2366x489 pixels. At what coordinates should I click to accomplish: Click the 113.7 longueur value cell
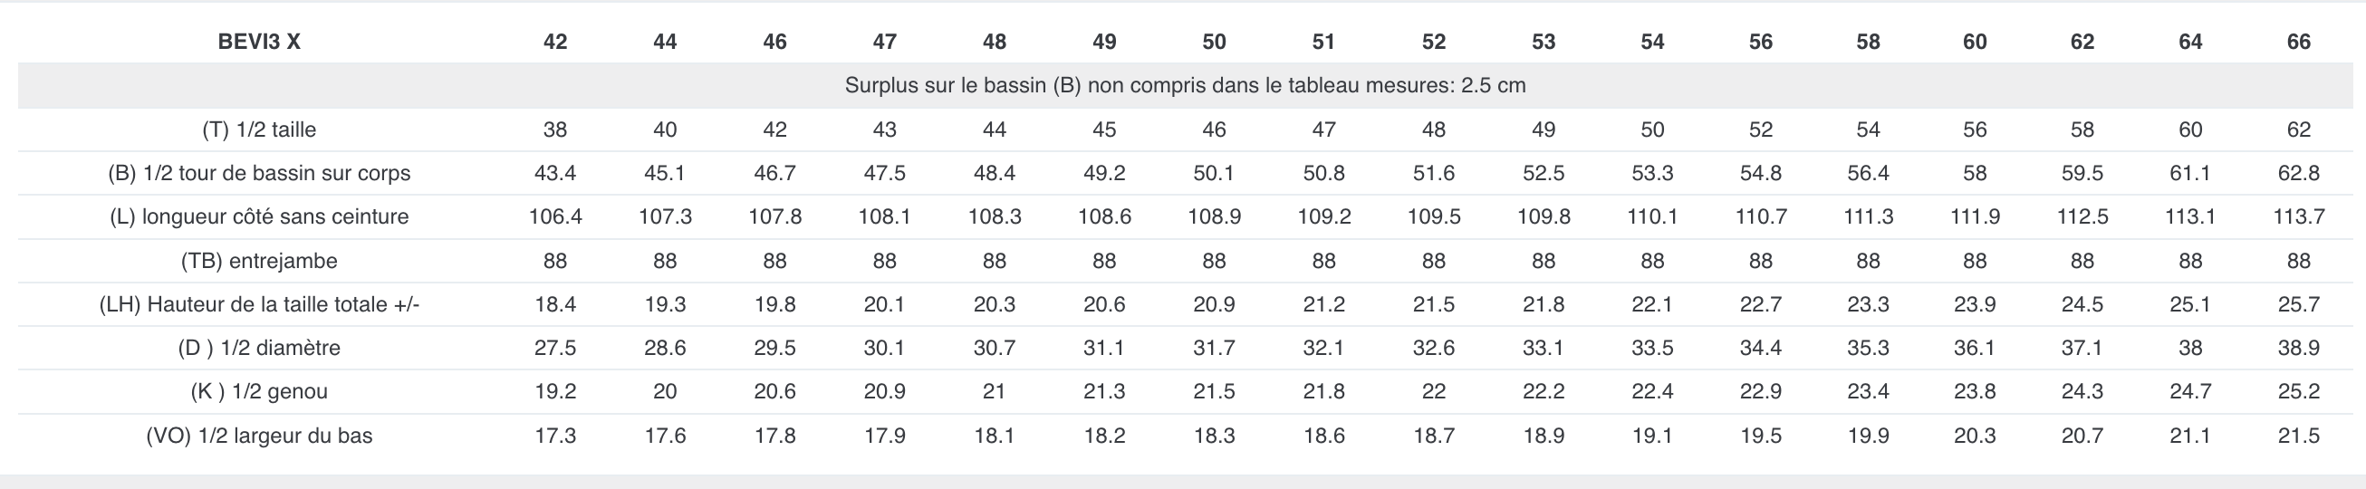tap(2298, 216)
